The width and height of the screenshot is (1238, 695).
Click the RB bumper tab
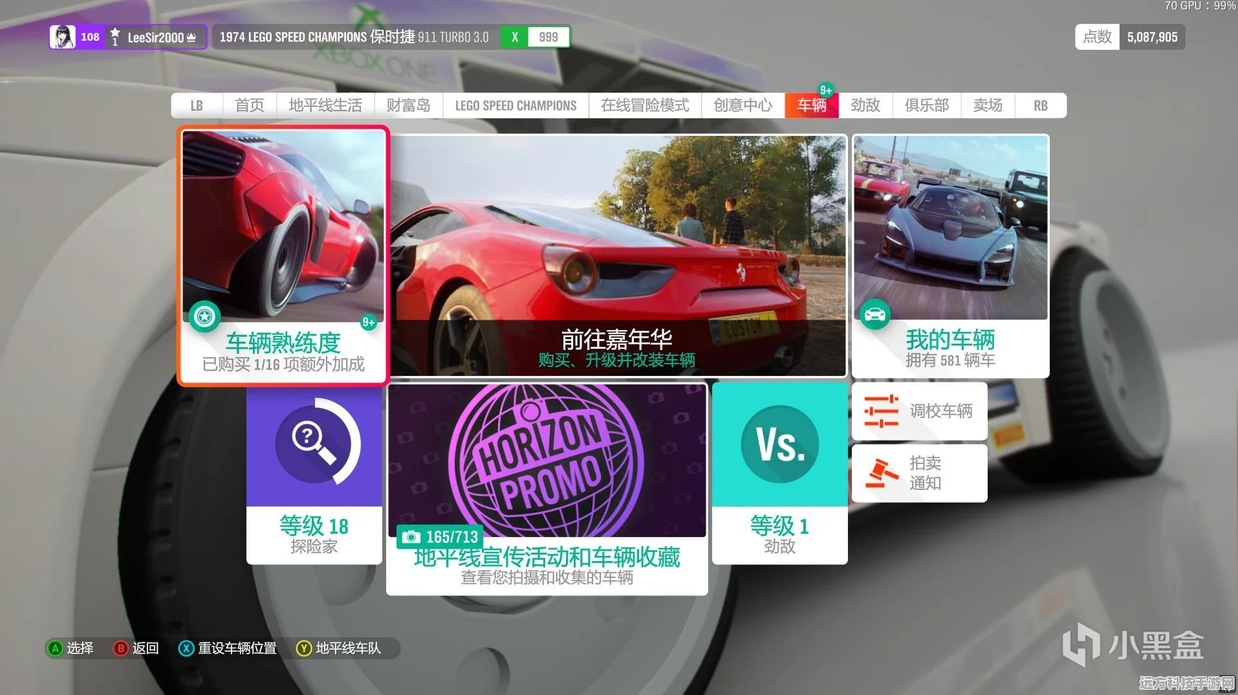coord(1040,105)
